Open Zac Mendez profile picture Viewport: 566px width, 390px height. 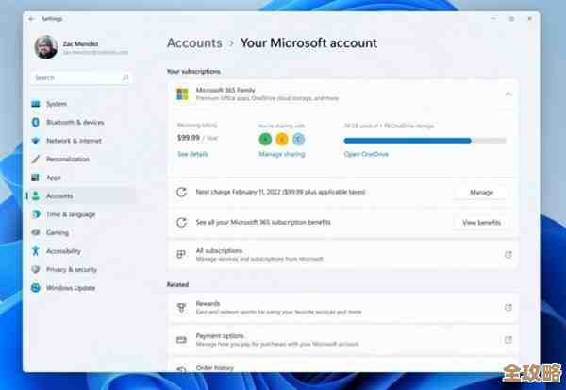(x=46, y=47)
